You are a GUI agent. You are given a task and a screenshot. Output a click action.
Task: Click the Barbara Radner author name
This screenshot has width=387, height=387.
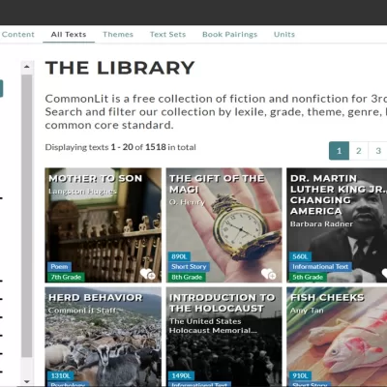[321, 223]
